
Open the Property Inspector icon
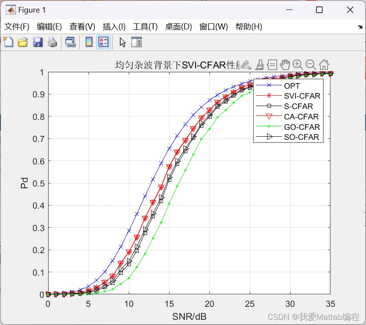click(x=137, y=42)
